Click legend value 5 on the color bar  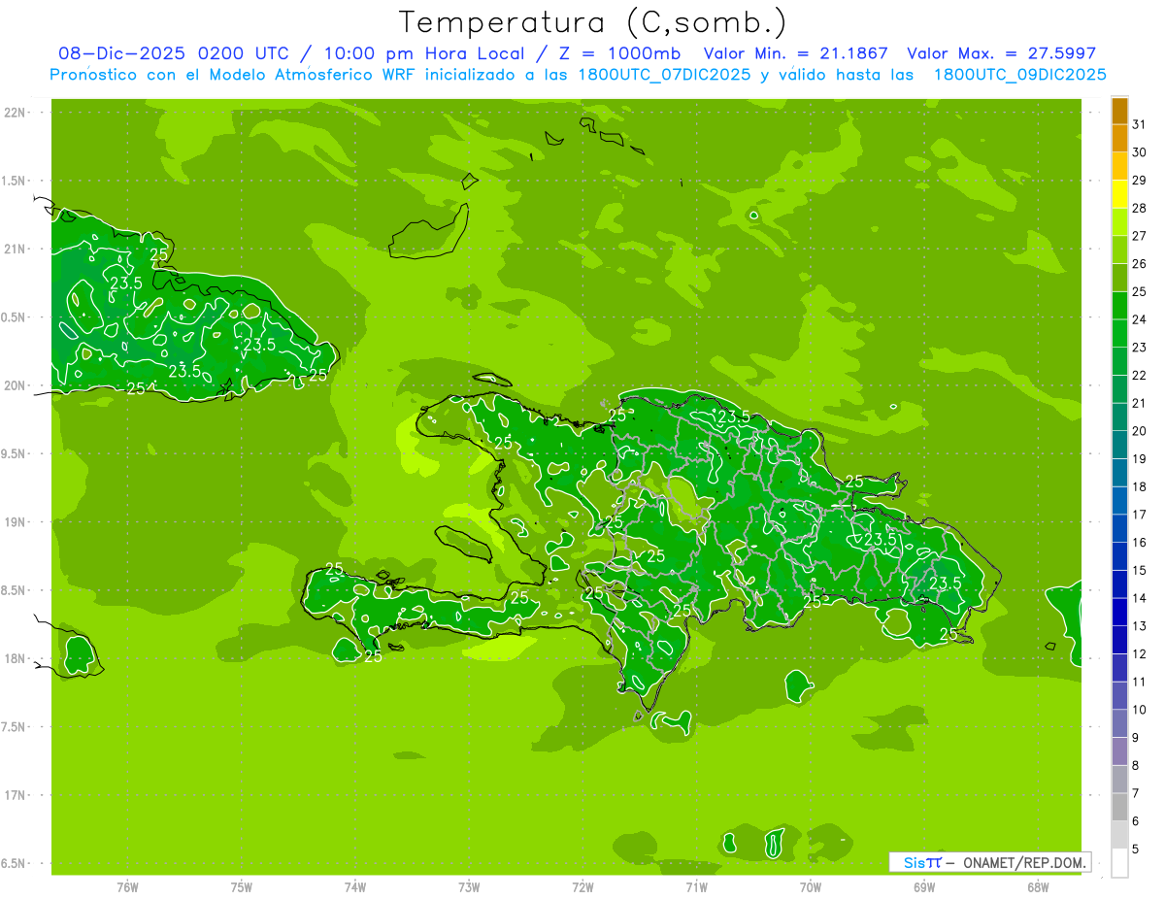pyautogui.click(x=1136, y=849)
